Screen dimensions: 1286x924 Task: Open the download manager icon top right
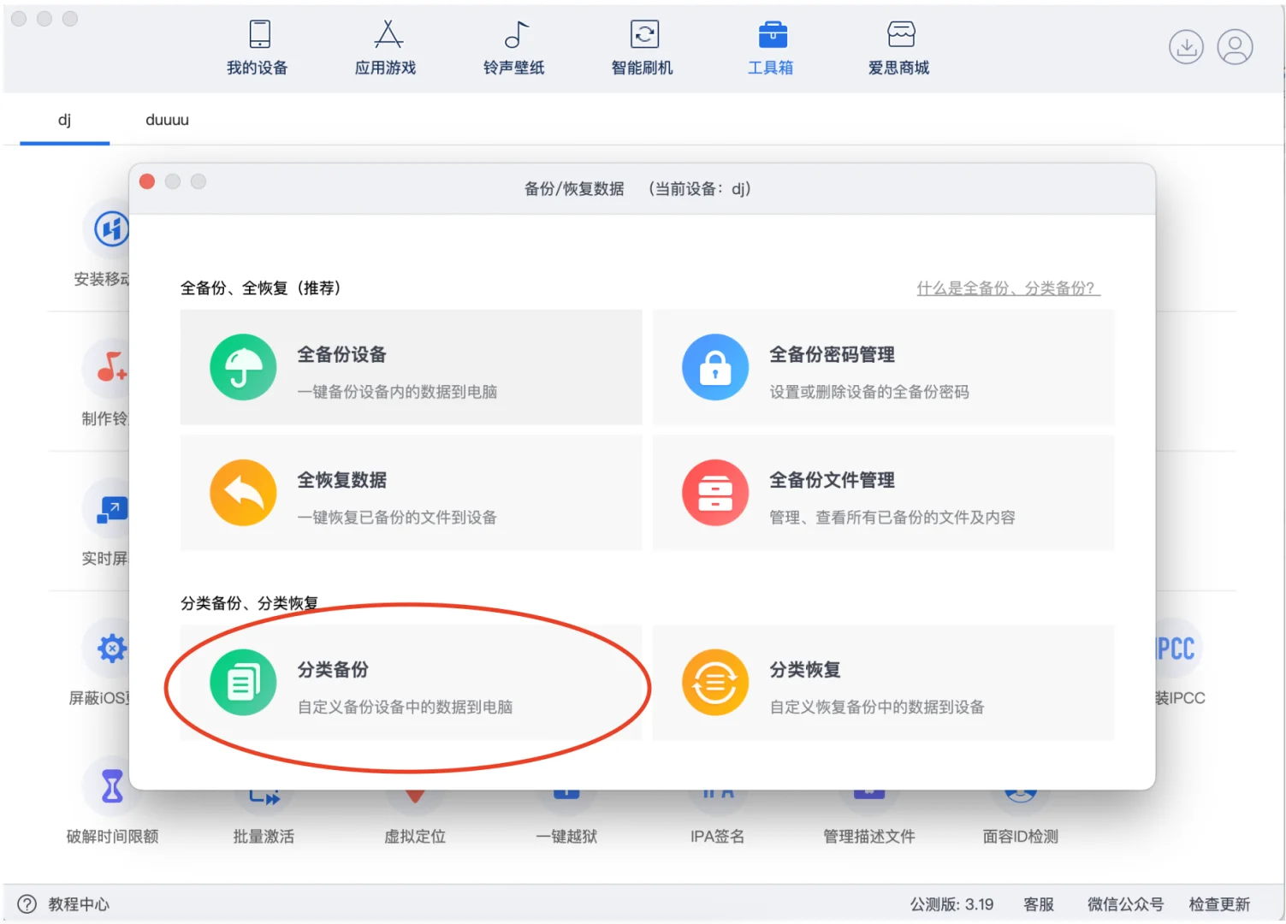click(1186, 47)
